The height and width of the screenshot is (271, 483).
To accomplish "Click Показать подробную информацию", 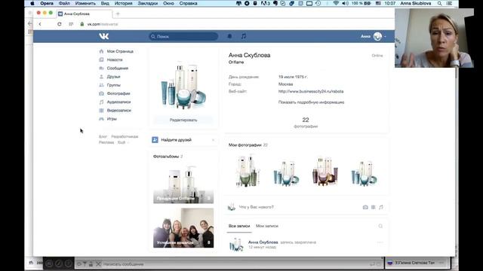I will click(x=311, y=102).
